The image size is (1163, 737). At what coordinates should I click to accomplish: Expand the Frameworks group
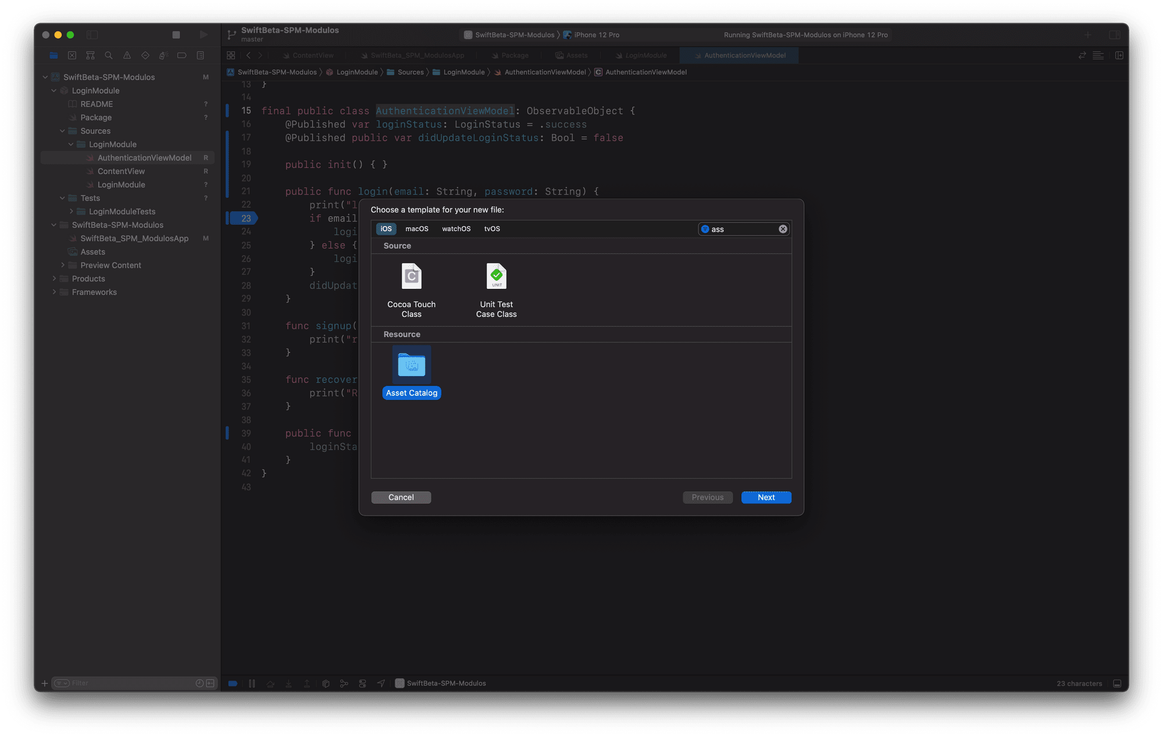point(54,292)
